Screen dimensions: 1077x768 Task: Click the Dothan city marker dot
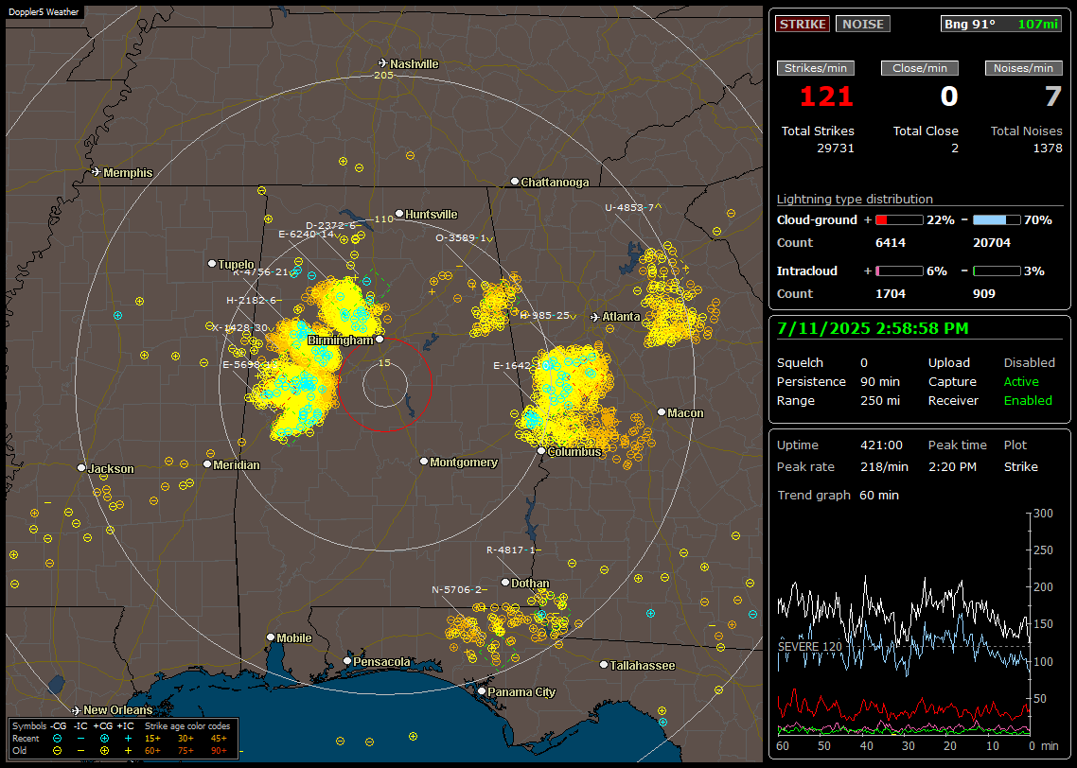[x=505, y=582]
